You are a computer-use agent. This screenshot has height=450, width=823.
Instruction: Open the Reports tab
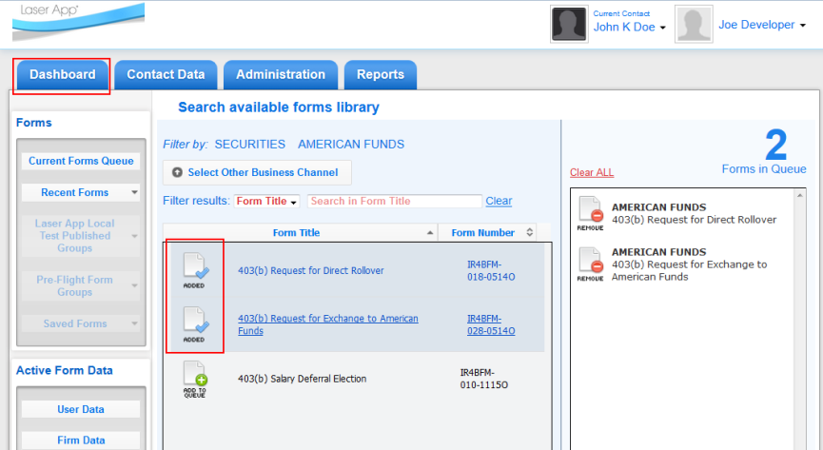(381, 75)
